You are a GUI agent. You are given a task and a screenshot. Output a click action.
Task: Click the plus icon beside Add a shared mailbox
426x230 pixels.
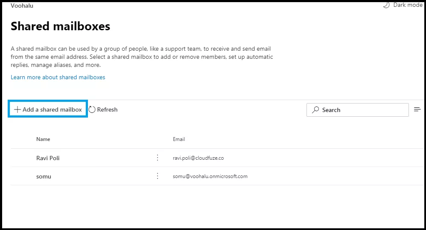coord(18,109)
